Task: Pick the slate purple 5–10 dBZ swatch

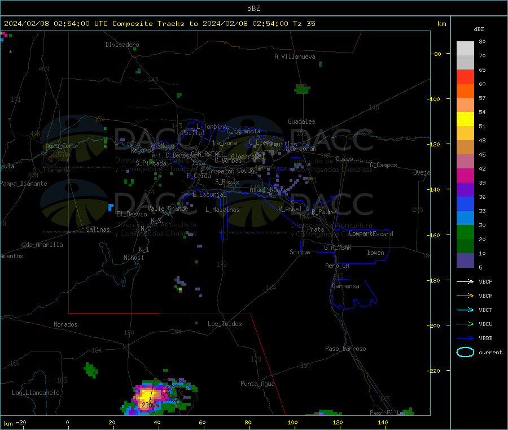Action: click(465, 260)
